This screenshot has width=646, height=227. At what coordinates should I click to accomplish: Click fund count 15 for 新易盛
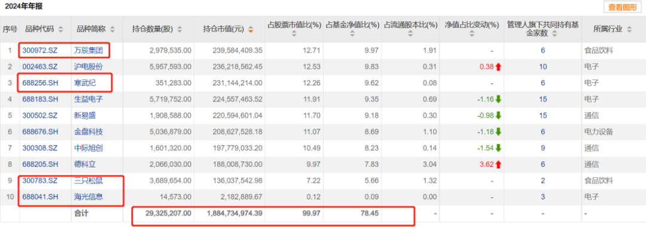click(543, 115)
